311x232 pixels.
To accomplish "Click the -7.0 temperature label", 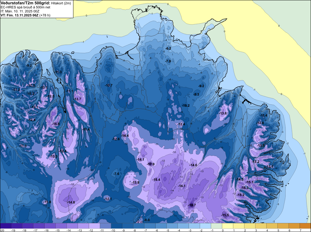I will [x=36, y=60].
